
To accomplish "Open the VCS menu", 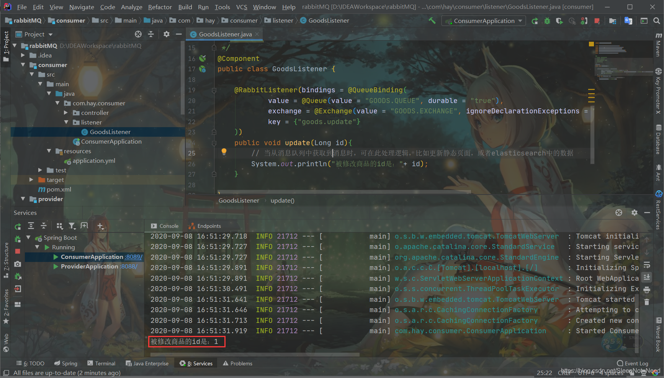I will [242, 7].
